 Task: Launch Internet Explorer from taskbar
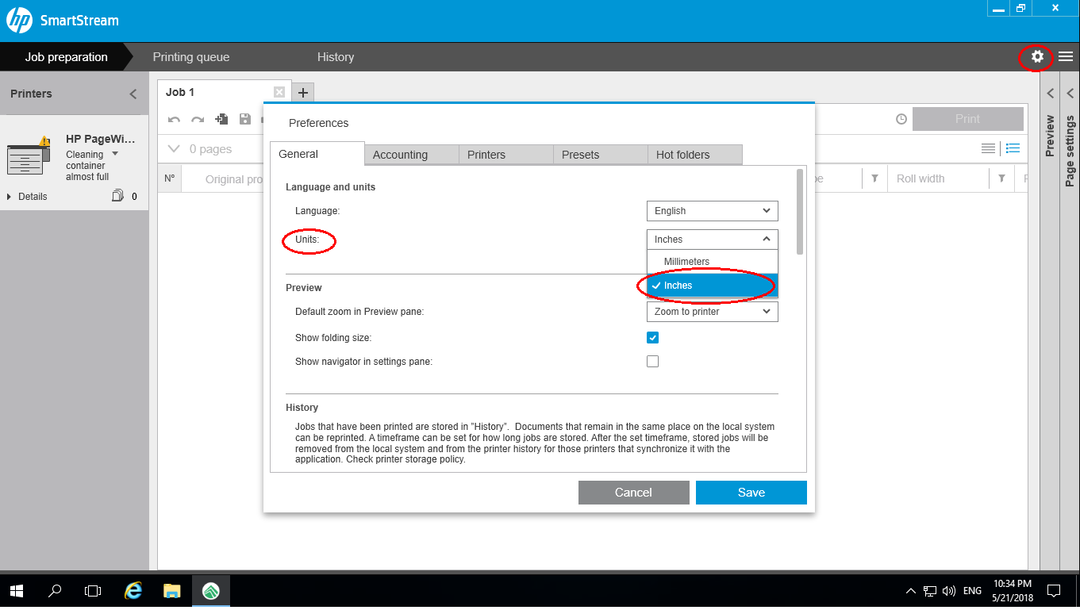[133, 591]
